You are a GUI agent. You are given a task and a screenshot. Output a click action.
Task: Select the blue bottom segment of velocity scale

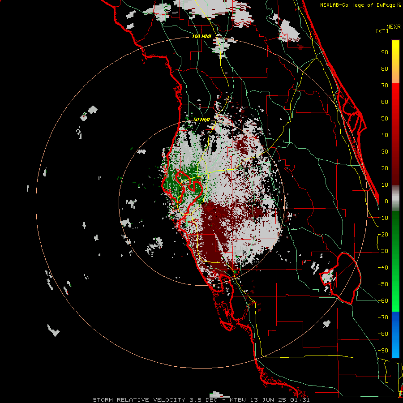395,334
